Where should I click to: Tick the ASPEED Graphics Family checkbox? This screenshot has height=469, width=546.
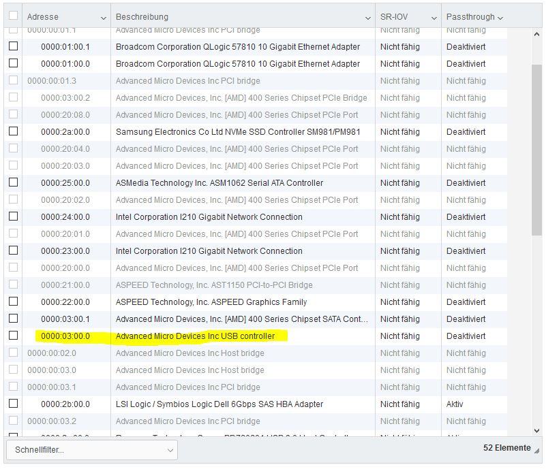coord(13,302)
